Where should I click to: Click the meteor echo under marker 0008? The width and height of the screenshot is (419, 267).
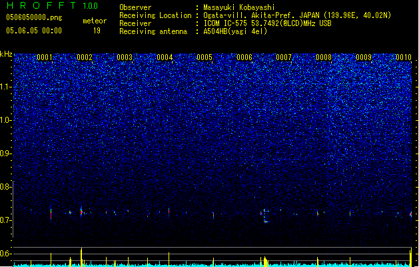[x=318, y=214]
